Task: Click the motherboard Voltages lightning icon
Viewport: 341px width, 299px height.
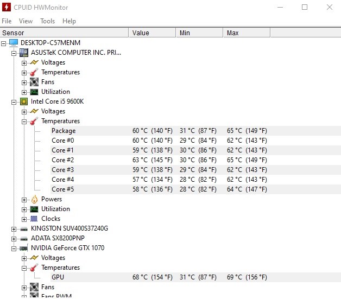Action: click(34, 62)
